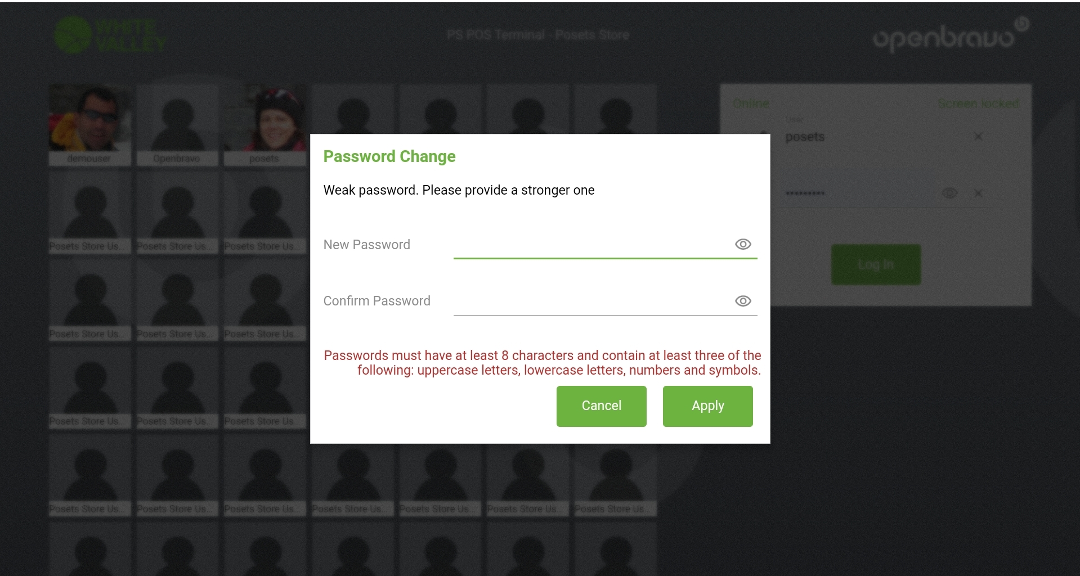Viewport: 1080px width, 576px height.
Task: Click the Online status label
Action: point(751,103)
